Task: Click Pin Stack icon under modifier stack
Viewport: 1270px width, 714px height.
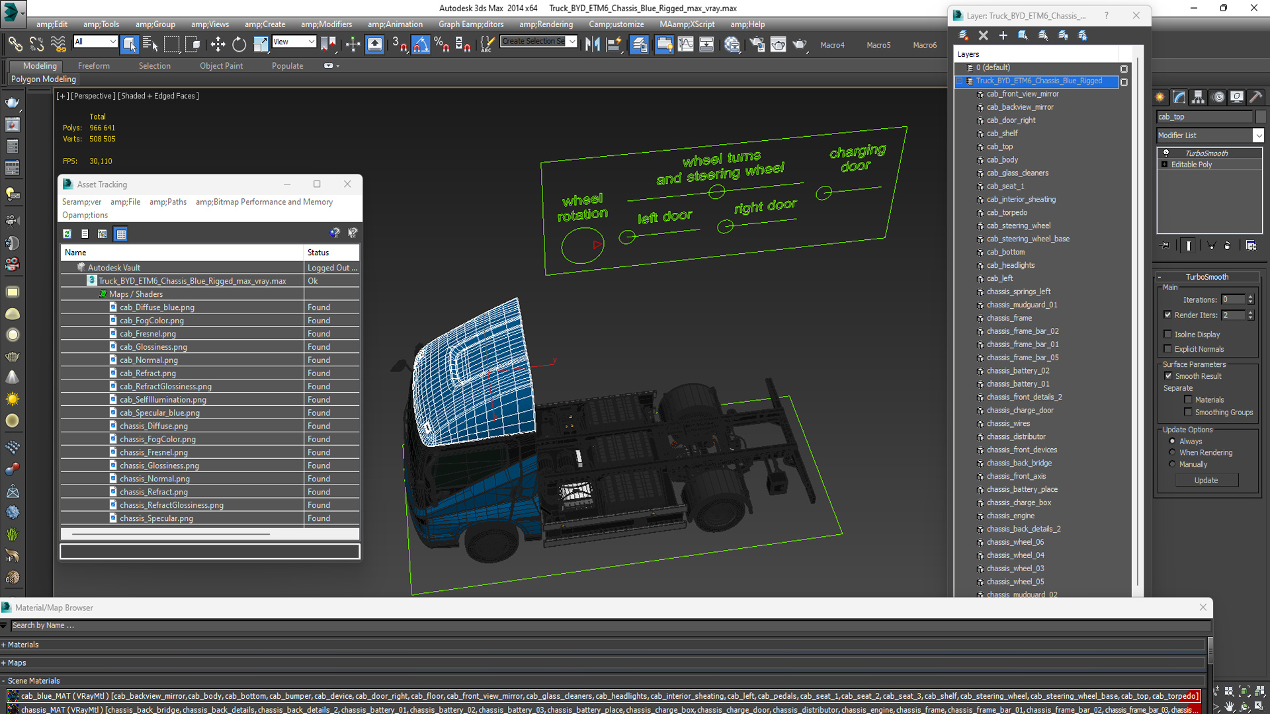Action: pos(1165,245)
